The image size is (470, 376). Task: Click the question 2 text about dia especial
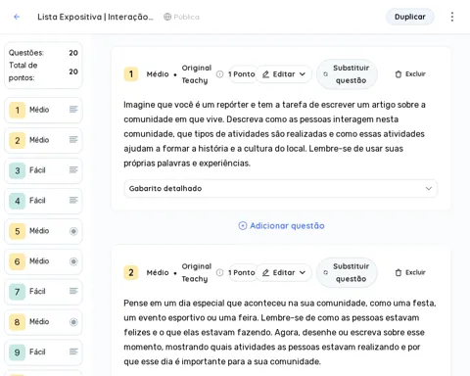[280, 332]
